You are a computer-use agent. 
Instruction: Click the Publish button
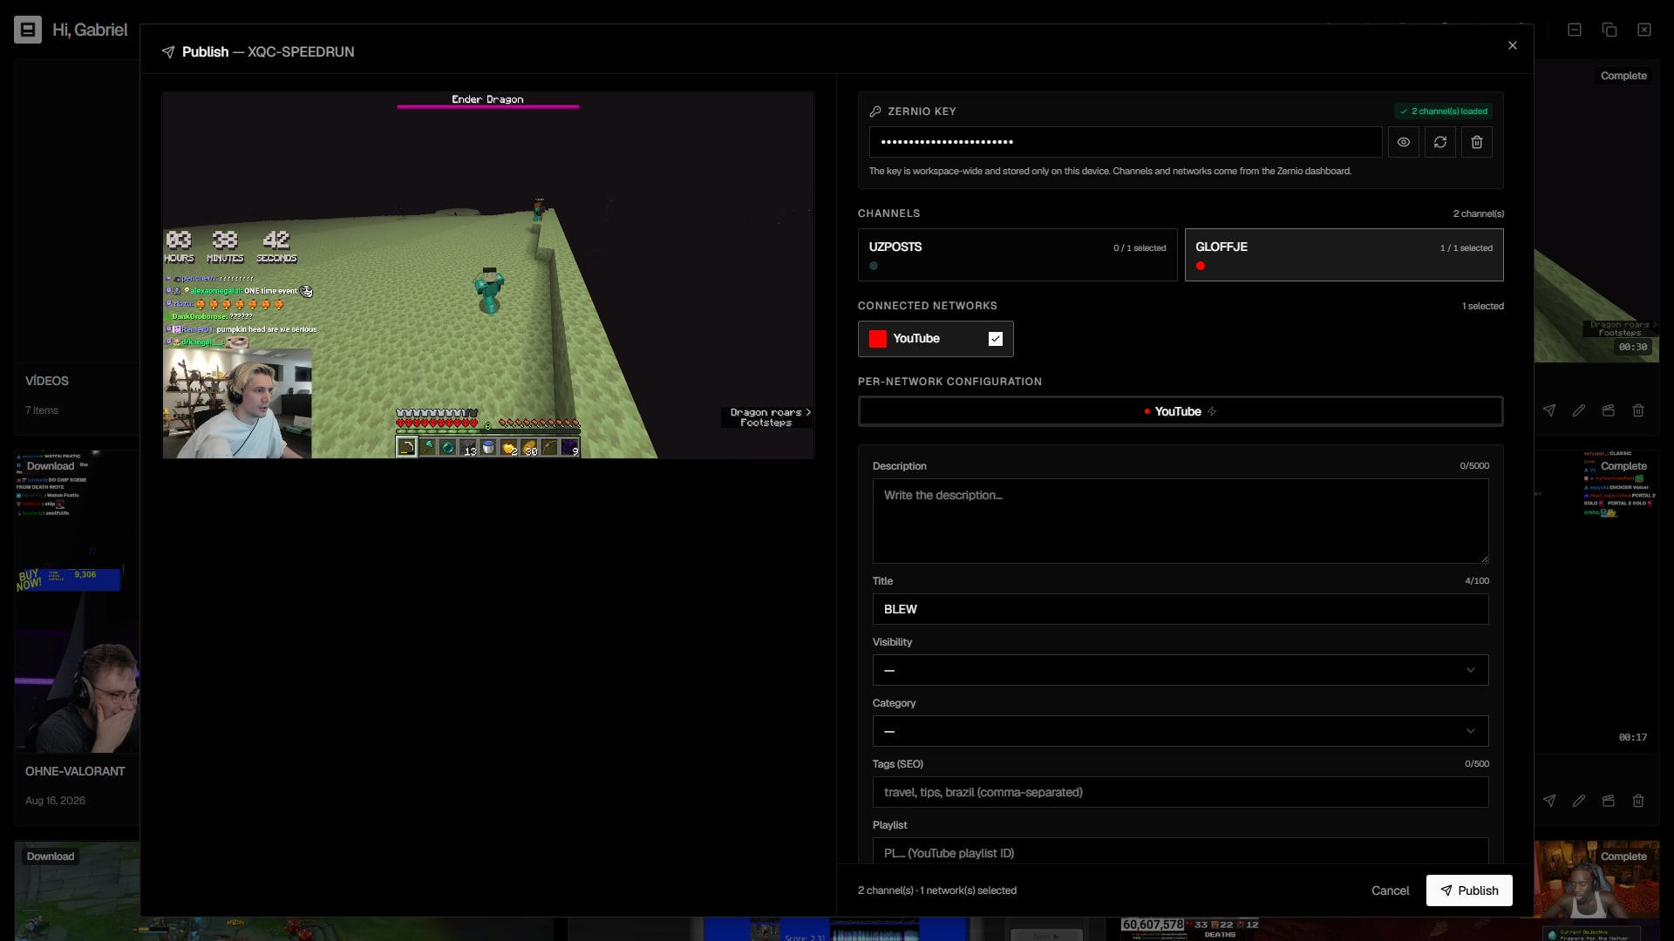click(x=1469, y=890)
